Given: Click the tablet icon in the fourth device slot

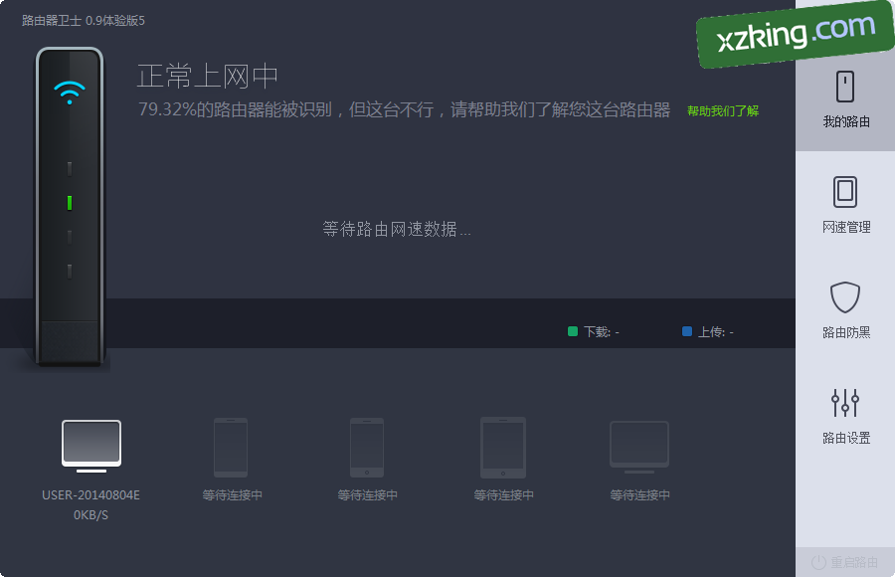Looking at the screenshot, I should click(x=503, y=448).
